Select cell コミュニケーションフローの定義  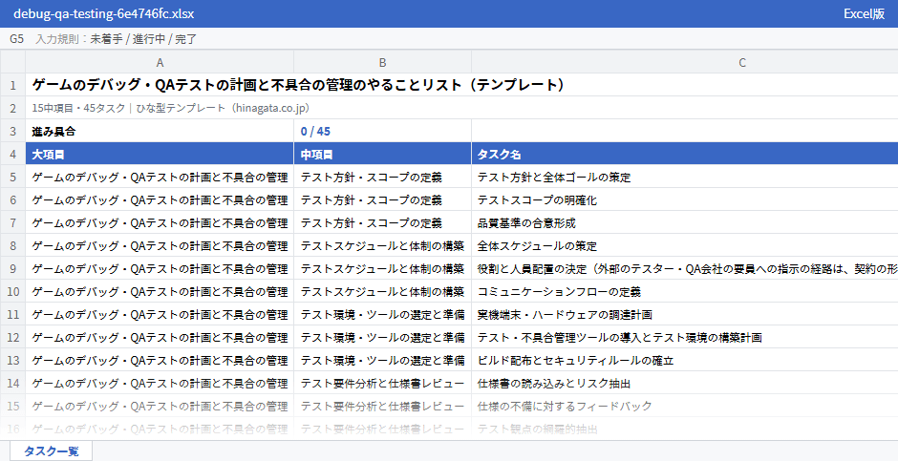coord(685,291)
